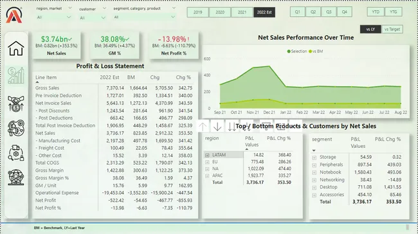This screenshot has height=234, width=418.
Task: Click the Dec 21 peak chart point
Action: (269, 66)
